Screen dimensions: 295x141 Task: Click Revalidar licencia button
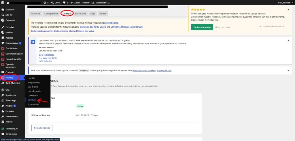pos(42,128)
